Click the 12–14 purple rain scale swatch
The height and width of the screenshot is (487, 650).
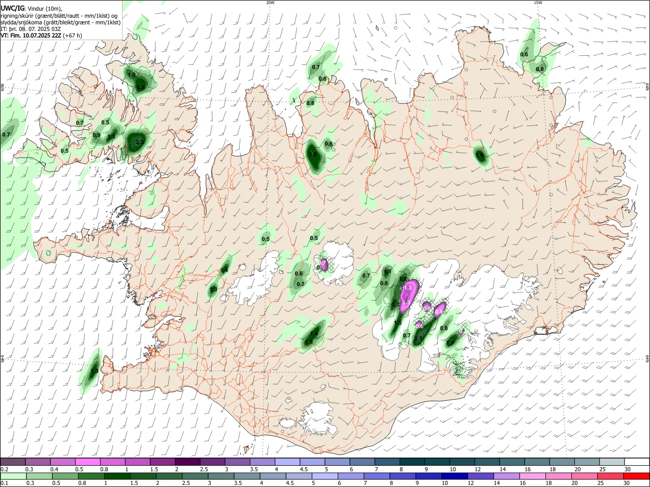click(480, 476)
